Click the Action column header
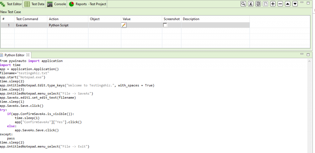The height and width of the screenshot is (153, 315). (68, 19)
